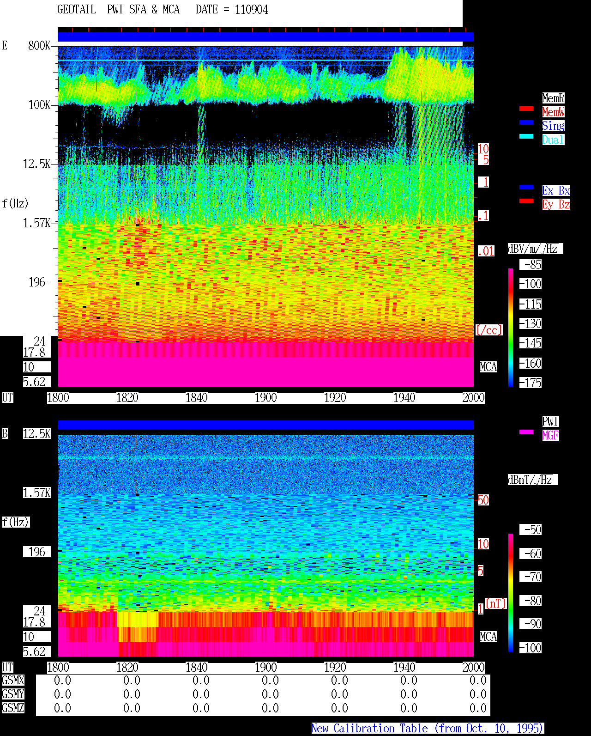Click the PWI legend label

550,421
